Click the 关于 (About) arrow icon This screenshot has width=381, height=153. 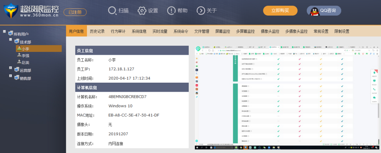point(201,11)
